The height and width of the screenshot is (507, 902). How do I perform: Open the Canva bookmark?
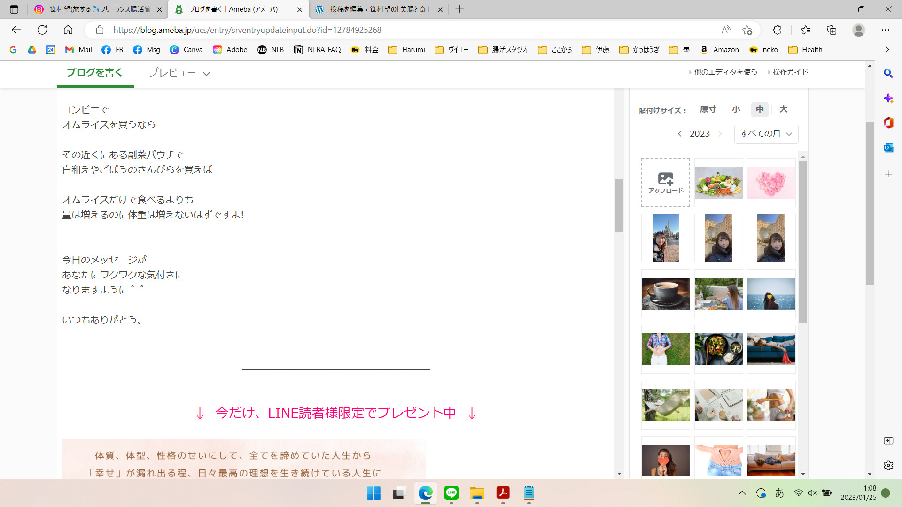coord(187,50)
